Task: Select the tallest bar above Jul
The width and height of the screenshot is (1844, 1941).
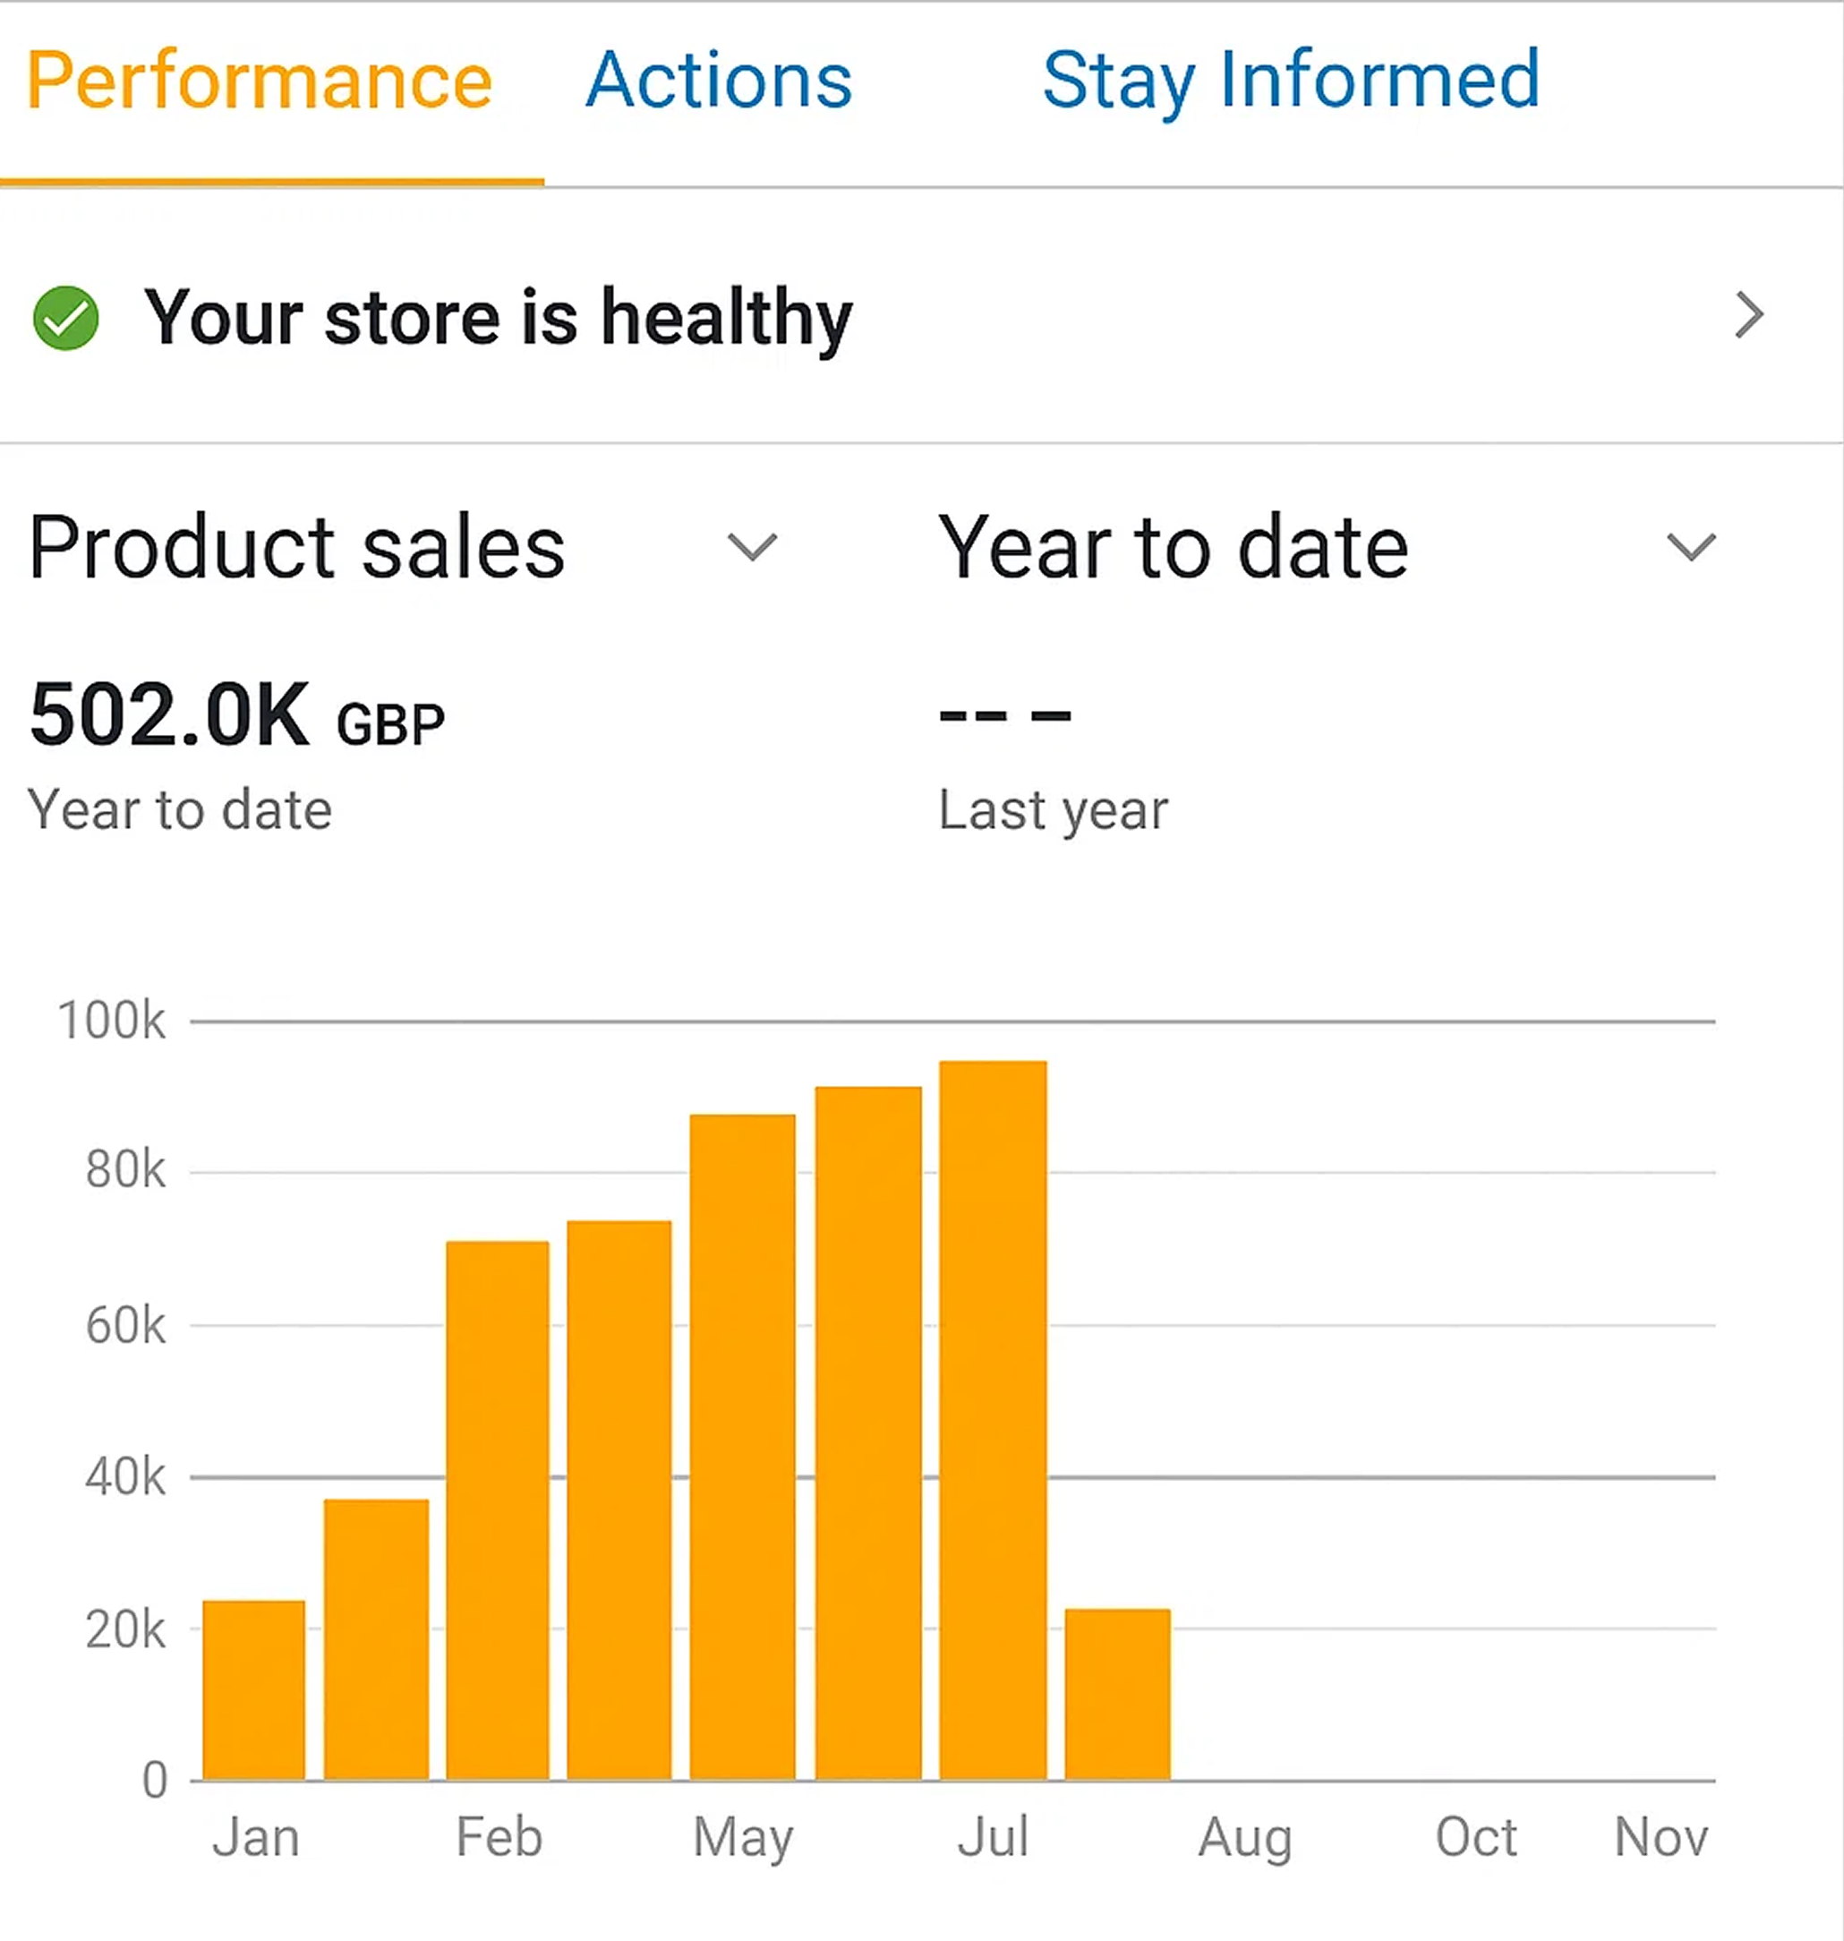Action: coord(993,1420)
